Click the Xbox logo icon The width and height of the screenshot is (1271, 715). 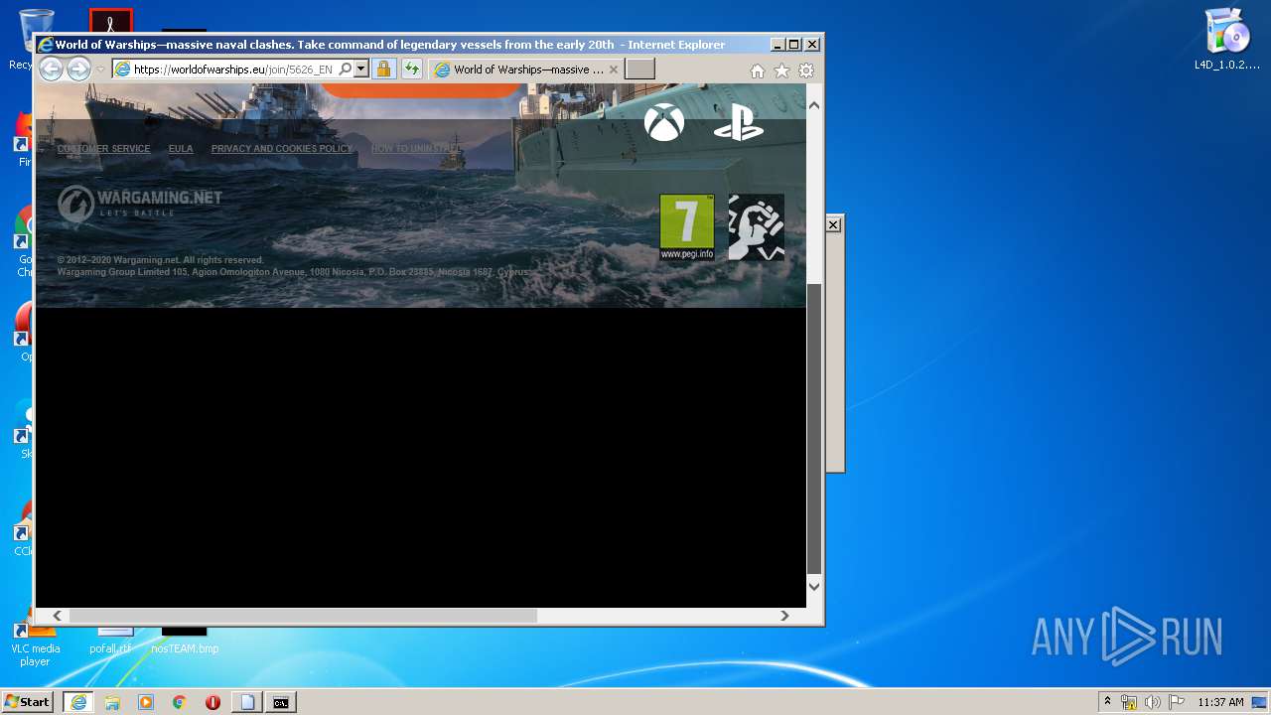(663, 123)
